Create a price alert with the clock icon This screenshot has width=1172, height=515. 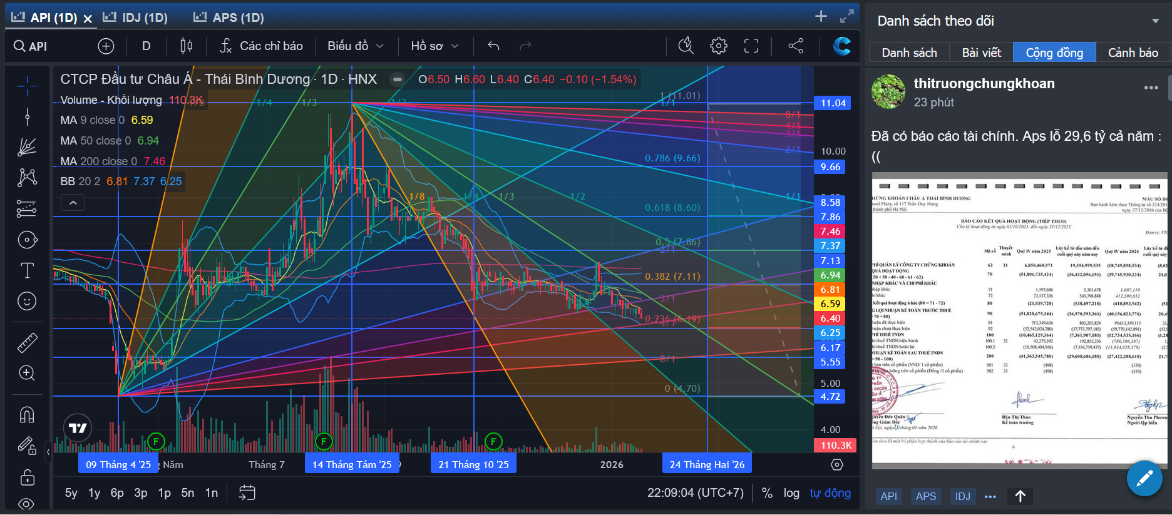[686, 46]
